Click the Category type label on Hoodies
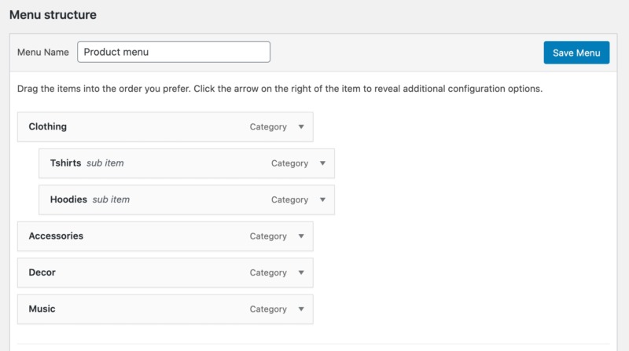Image resolution: width=629 pixels, height=351 pixels. (289, 200)
